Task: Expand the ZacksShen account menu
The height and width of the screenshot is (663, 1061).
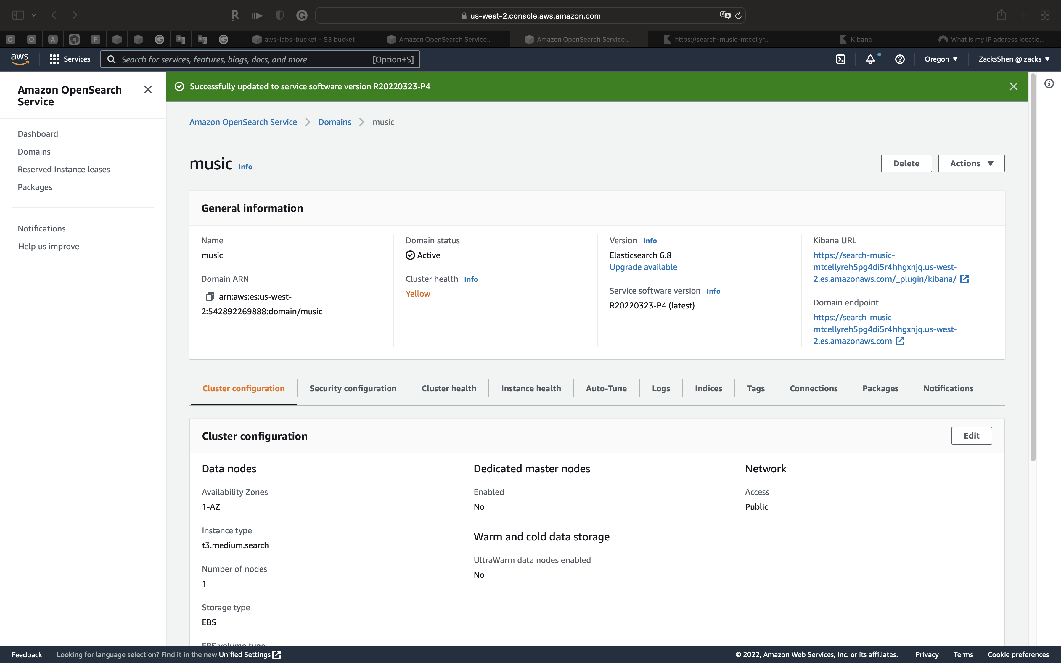Action: 1014,59
